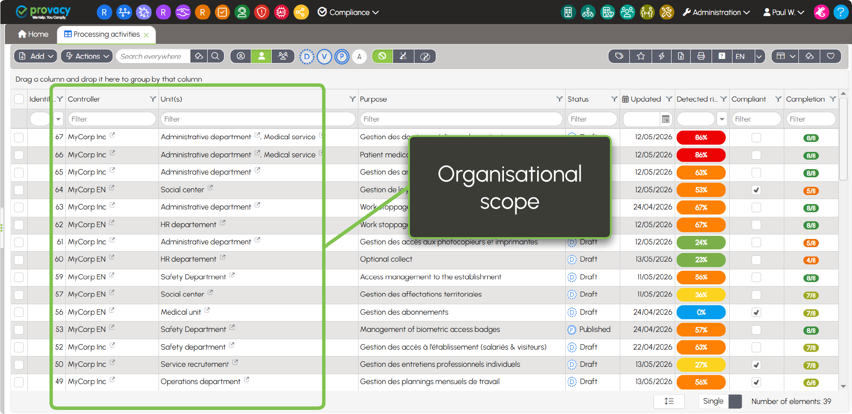Open MyCorp Inc link in row 67

[87, 137]
